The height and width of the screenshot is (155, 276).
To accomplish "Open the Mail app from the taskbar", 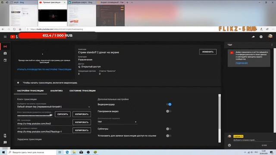I will click(x=81, y=152).
